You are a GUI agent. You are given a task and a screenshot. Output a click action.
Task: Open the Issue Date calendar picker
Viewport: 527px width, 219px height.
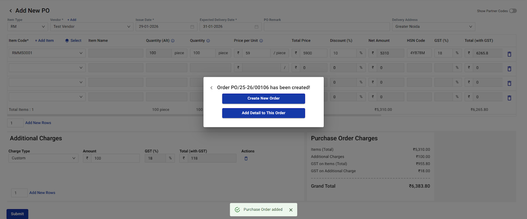tap(192, 27)
